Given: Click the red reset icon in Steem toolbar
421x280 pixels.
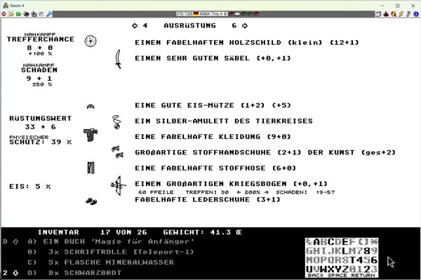Looking at the screenshot, I should tap(4, 14).
